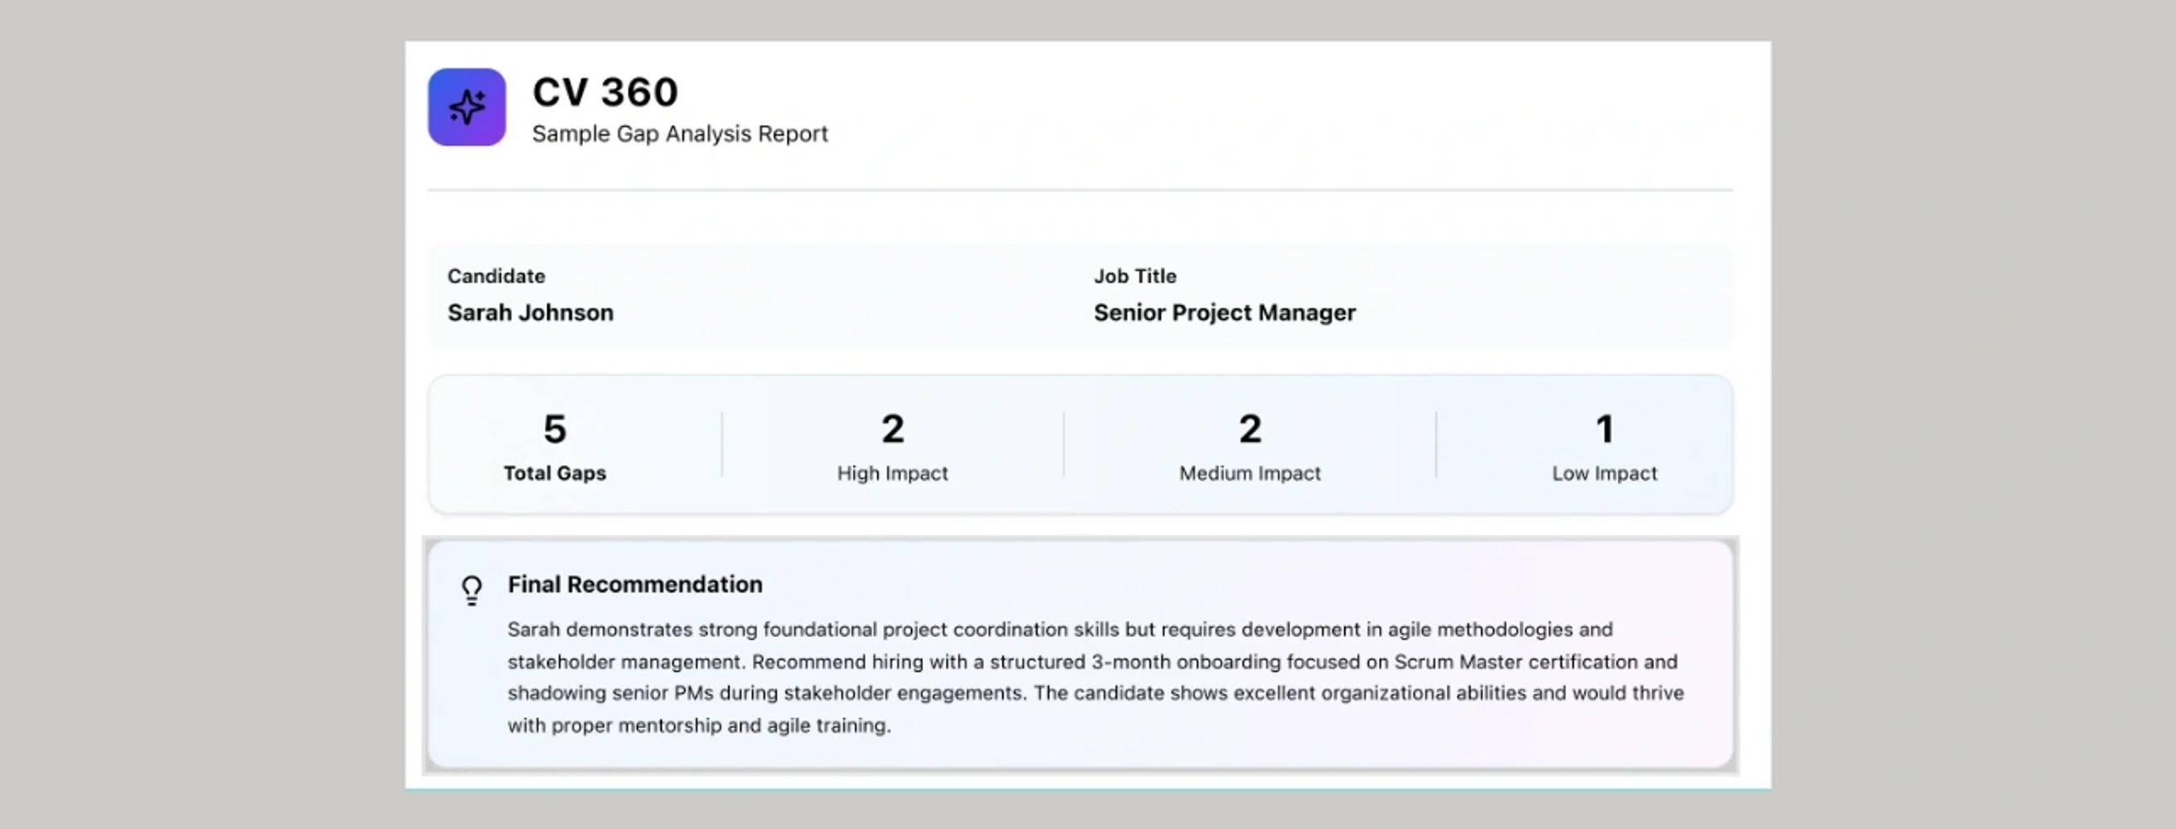Select the Medium Impact label

[1250, 473]
